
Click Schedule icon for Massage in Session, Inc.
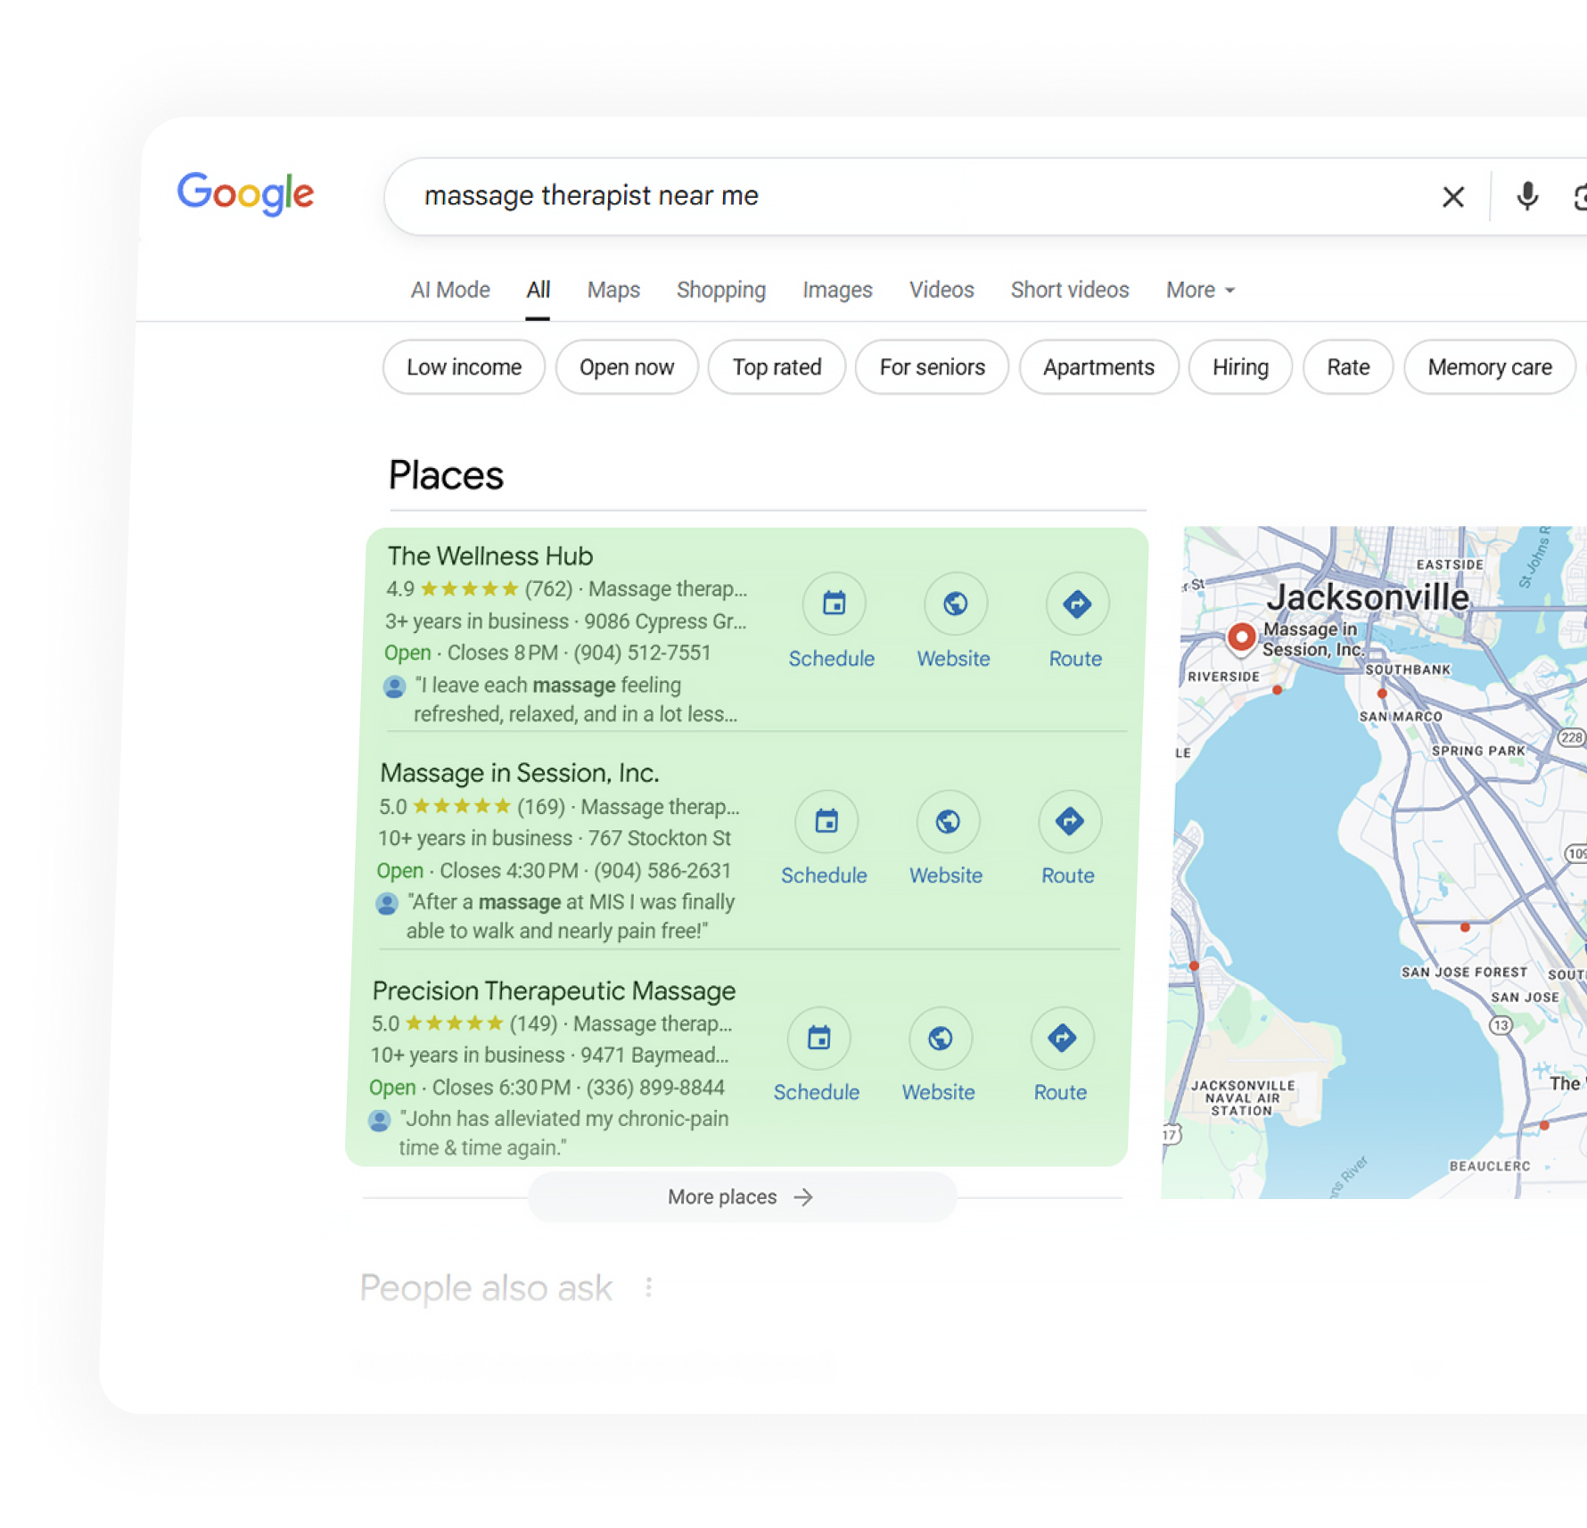(826, 821)
